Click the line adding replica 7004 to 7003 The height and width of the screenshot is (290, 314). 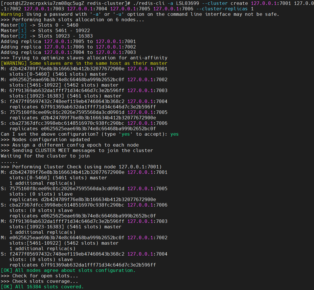tap(68, 52)
